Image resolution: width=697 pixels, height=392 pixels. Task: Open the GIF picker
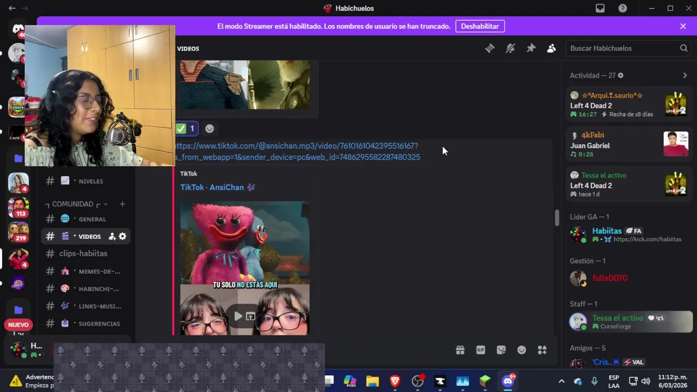481,350
